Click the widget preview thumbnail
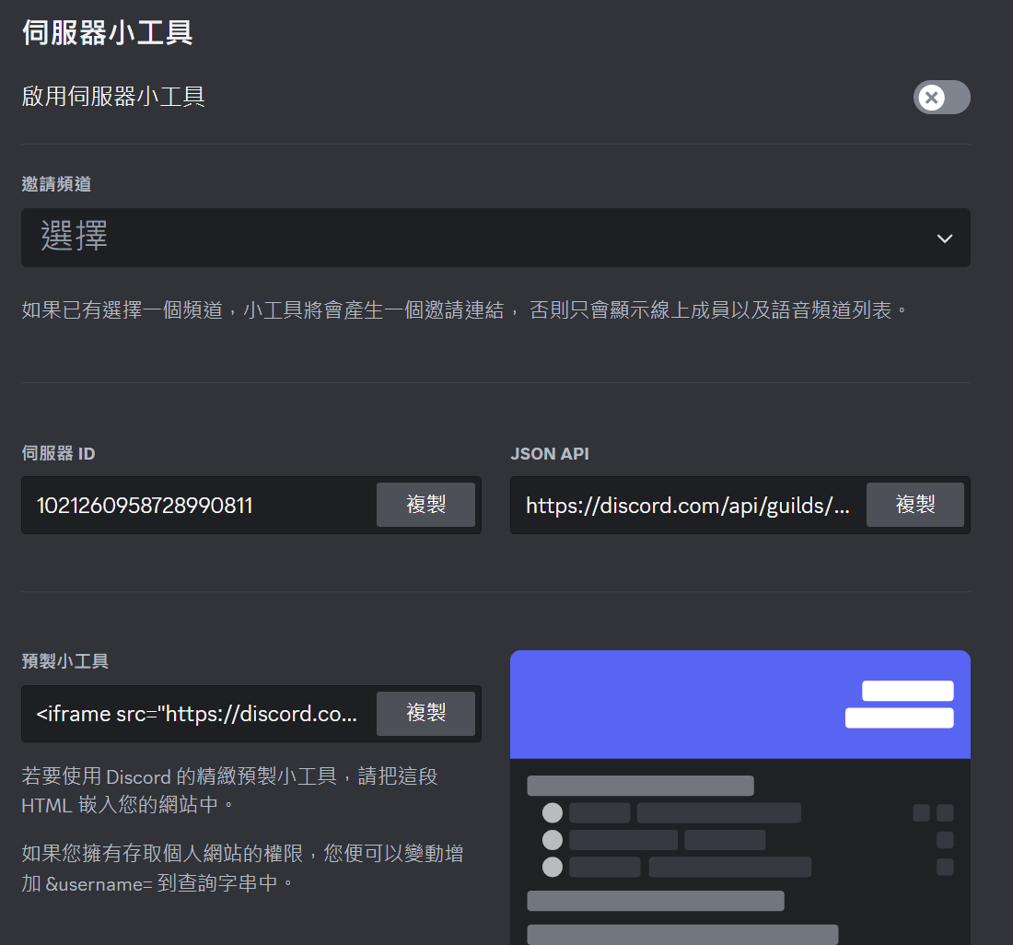The width and height of the screenshot is (1013, 945). point(740,798)
